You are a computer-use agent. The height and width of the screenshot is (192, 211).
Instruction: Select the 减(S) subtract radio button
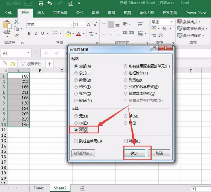coord(75,130)
